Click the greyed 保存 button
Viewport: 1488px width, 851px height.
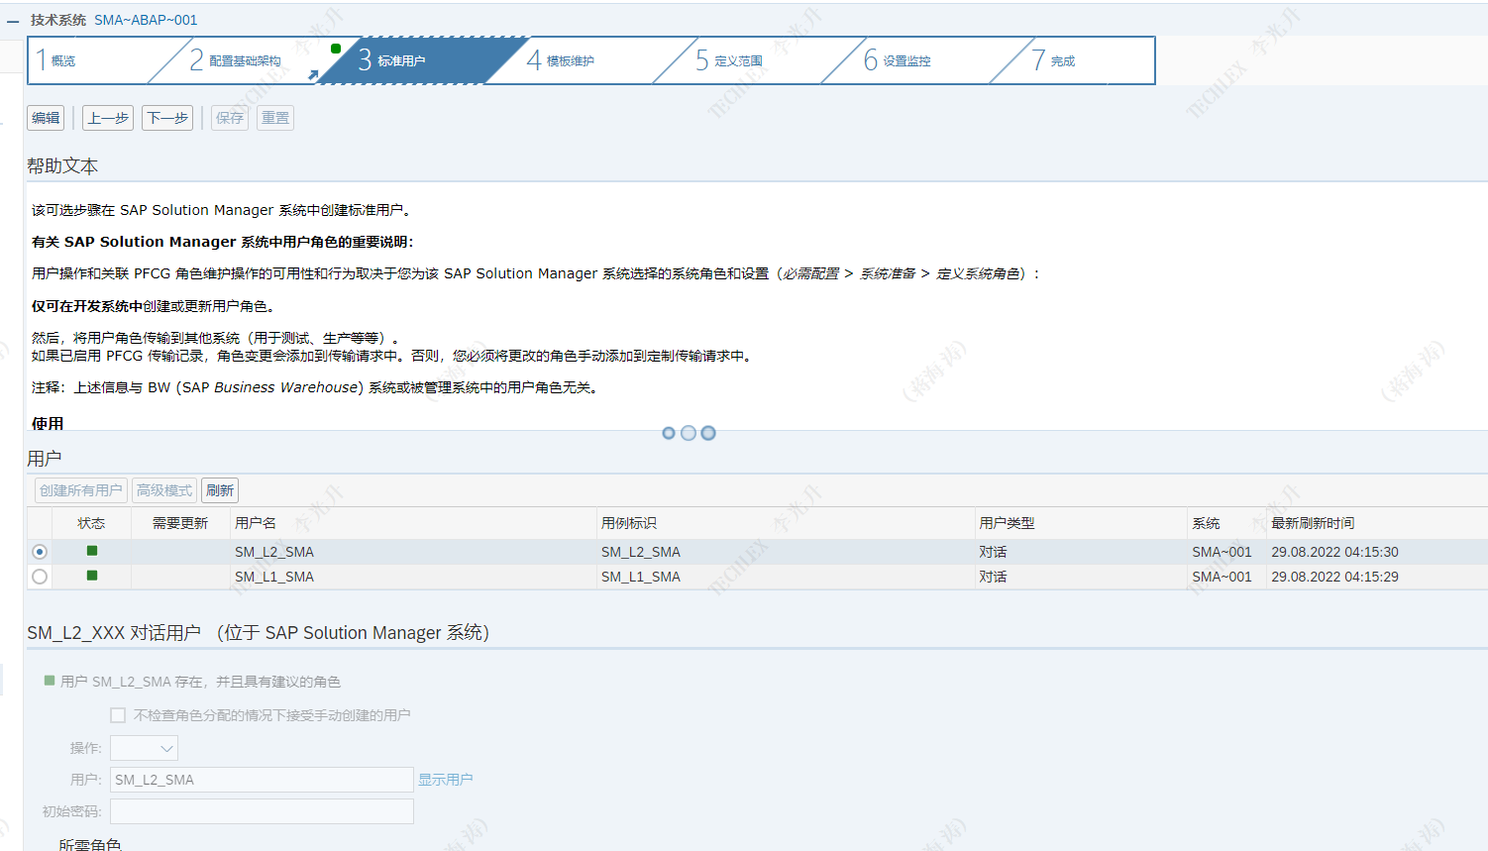pos(230,118)
